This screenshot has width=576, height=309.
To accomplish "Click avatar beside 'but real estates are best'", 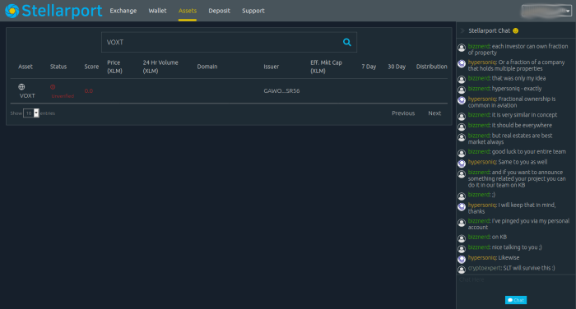I will [462, 137].
